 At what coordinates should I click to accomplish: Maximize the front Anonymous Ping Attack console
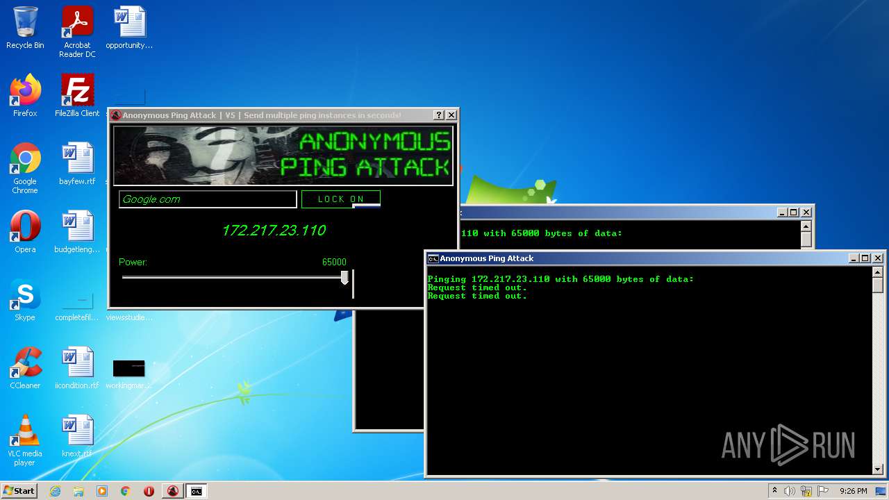(865, 258)
